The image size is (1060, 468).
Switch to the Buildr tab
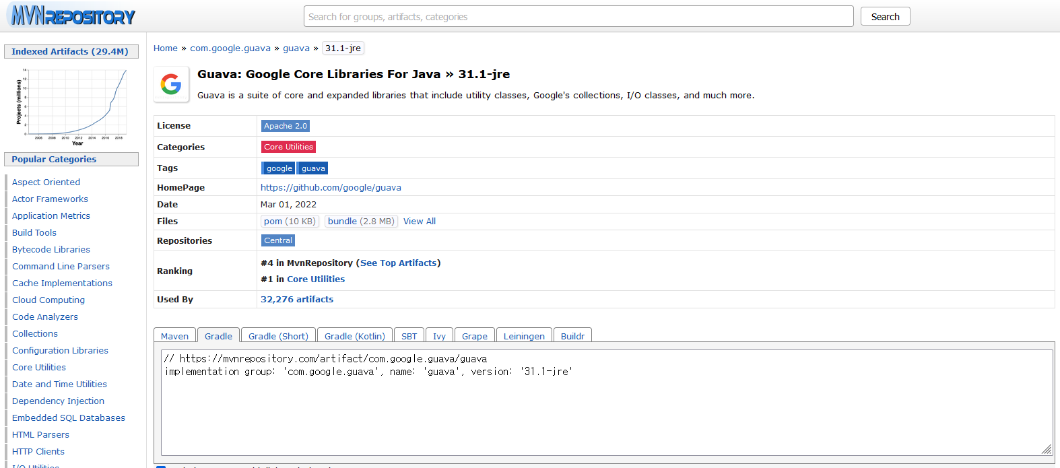click(x=572, y=335)
